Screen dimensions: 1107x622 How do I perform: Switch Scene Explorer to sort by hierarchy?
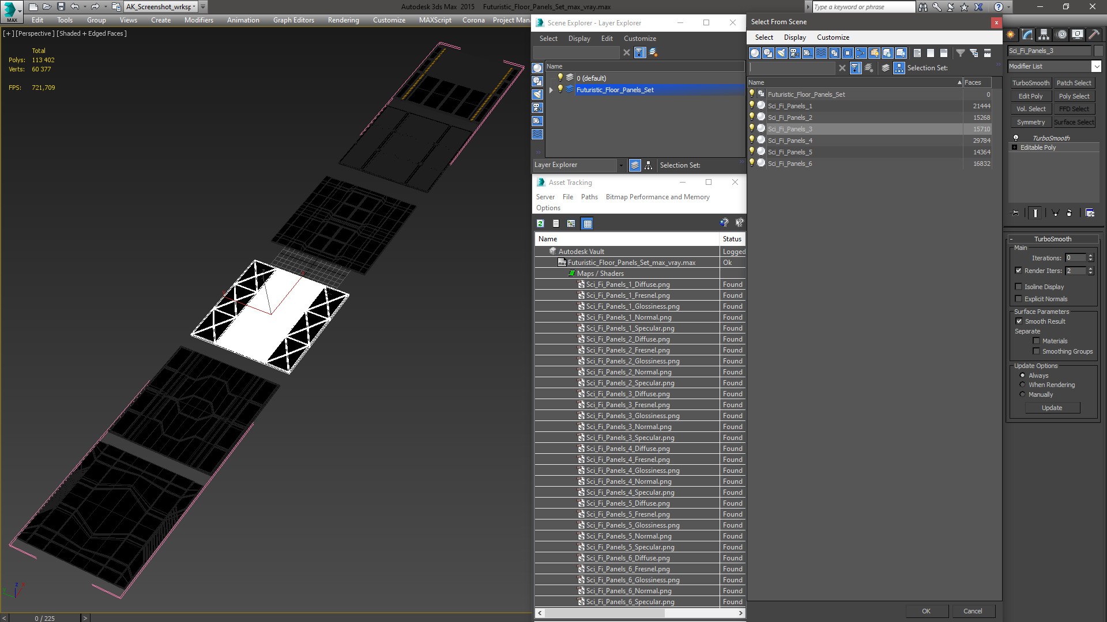pos(649,165)
